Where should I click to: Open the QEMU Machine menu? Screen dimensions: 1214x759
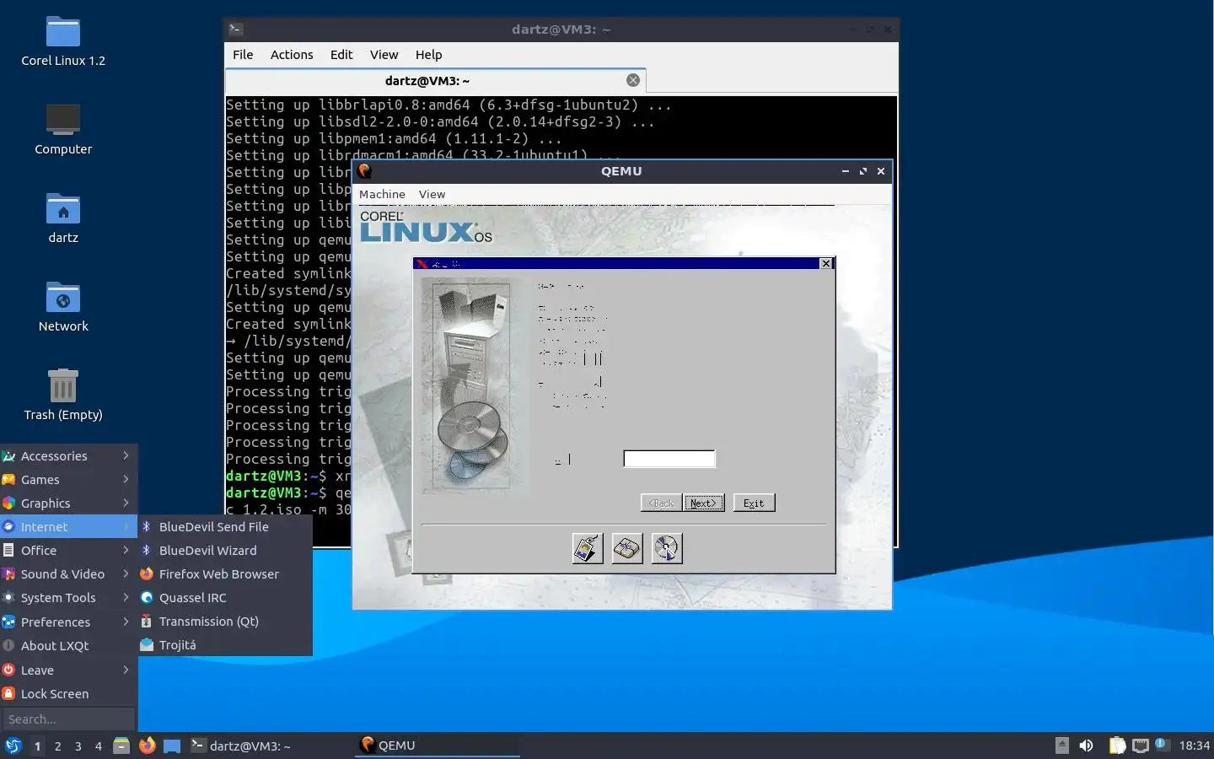[x=382, y=194]
